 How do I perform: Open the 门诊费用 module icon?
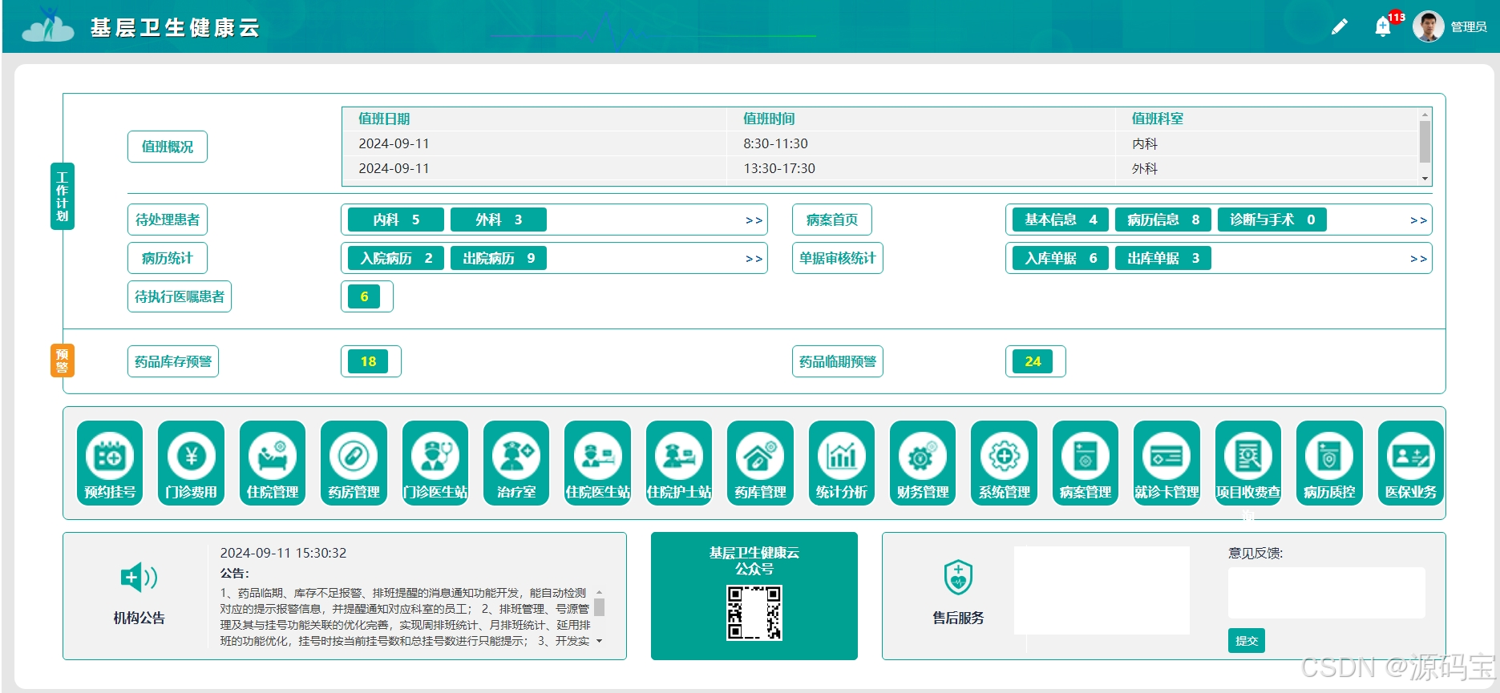(191, 463)
